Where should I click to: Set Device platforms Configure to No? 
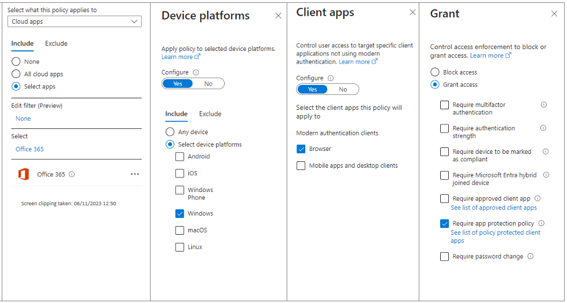(208, 84)
